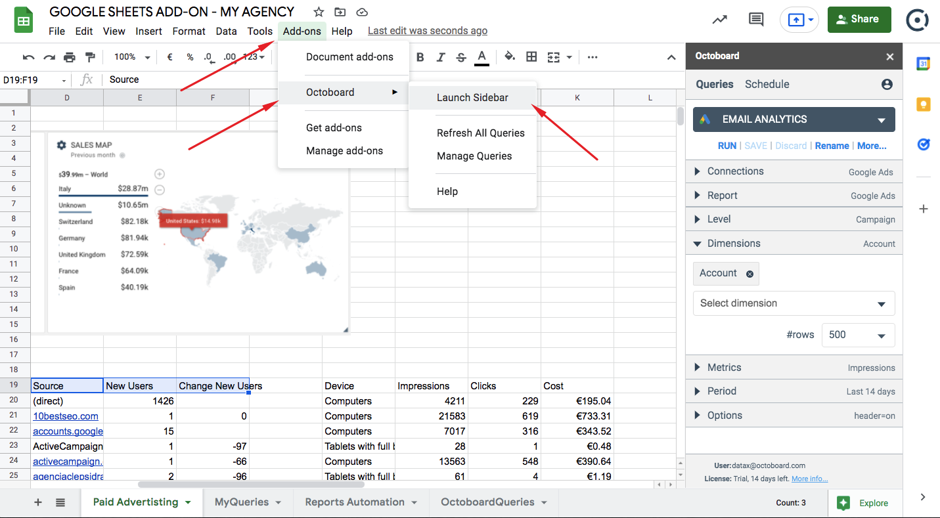
Task: Open Google Calendar side panel
Action: (x=924, y=64)
